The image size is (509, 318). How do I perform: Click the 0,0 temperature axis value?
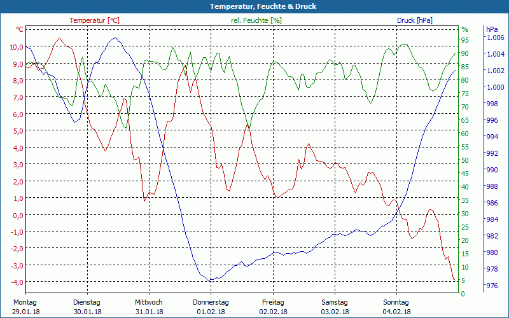pos(18,215)
